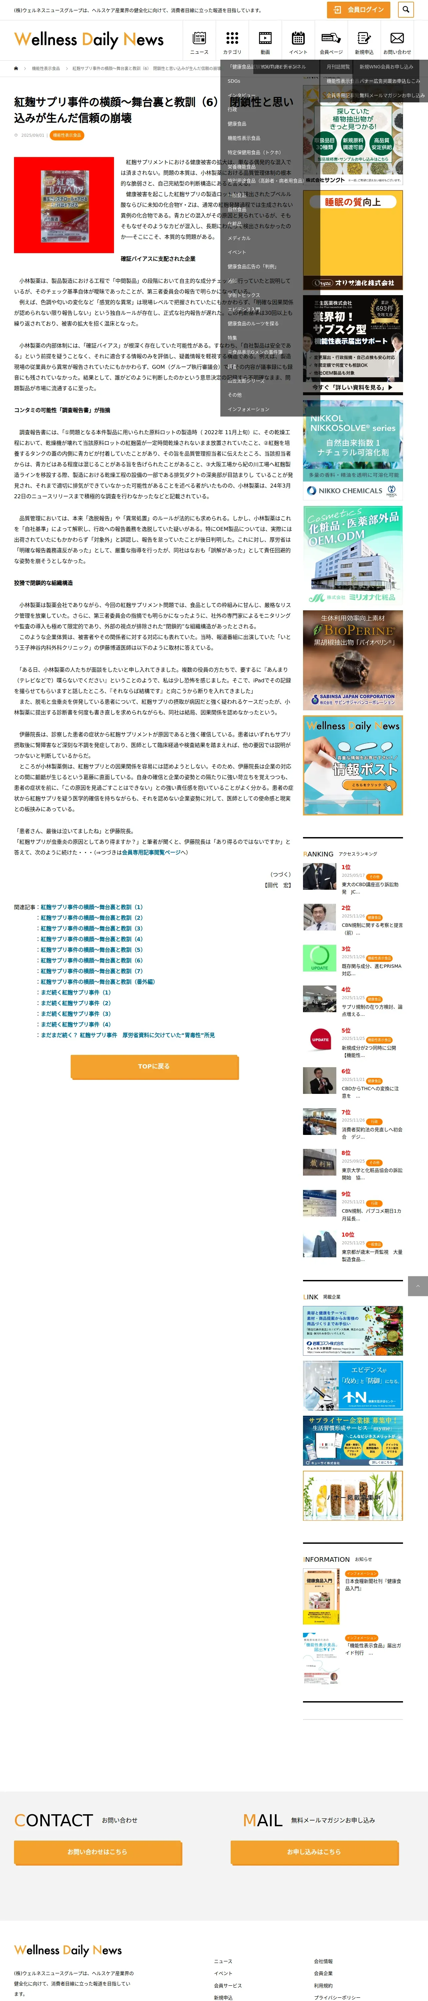Click the TOPに戻る button
Viewport: 428px width, 2001px height.
pyautogui.click(x=154, y=1067)
